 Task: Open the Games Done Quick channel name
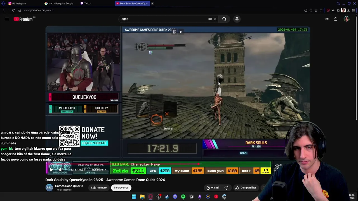[x=68, y=186]
